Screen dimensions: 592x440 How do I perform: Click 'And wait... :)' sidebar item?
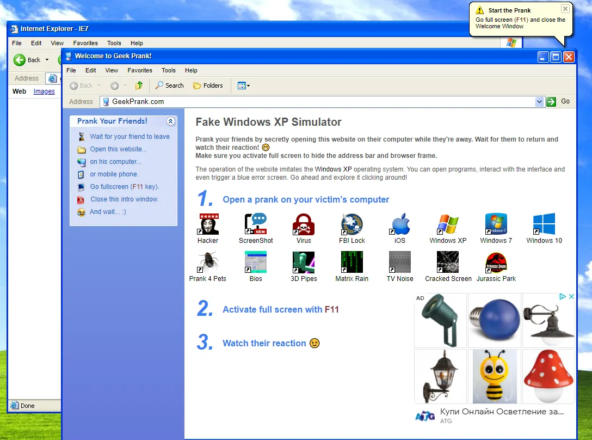point(108,212)
